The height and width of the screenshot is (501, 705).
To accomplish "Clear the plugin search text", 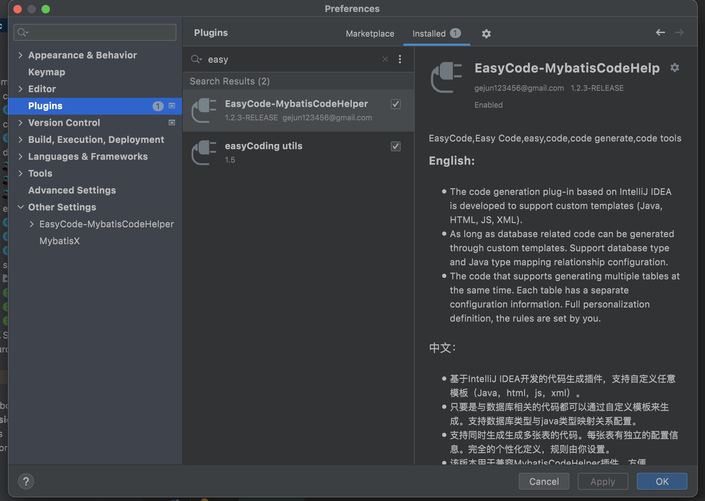I will tap(385, 59).
